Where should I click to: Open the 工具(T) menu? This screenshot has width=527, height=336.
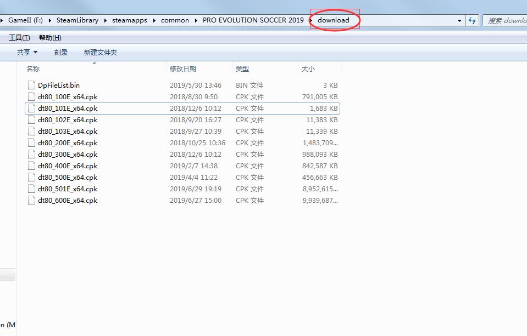19,38
